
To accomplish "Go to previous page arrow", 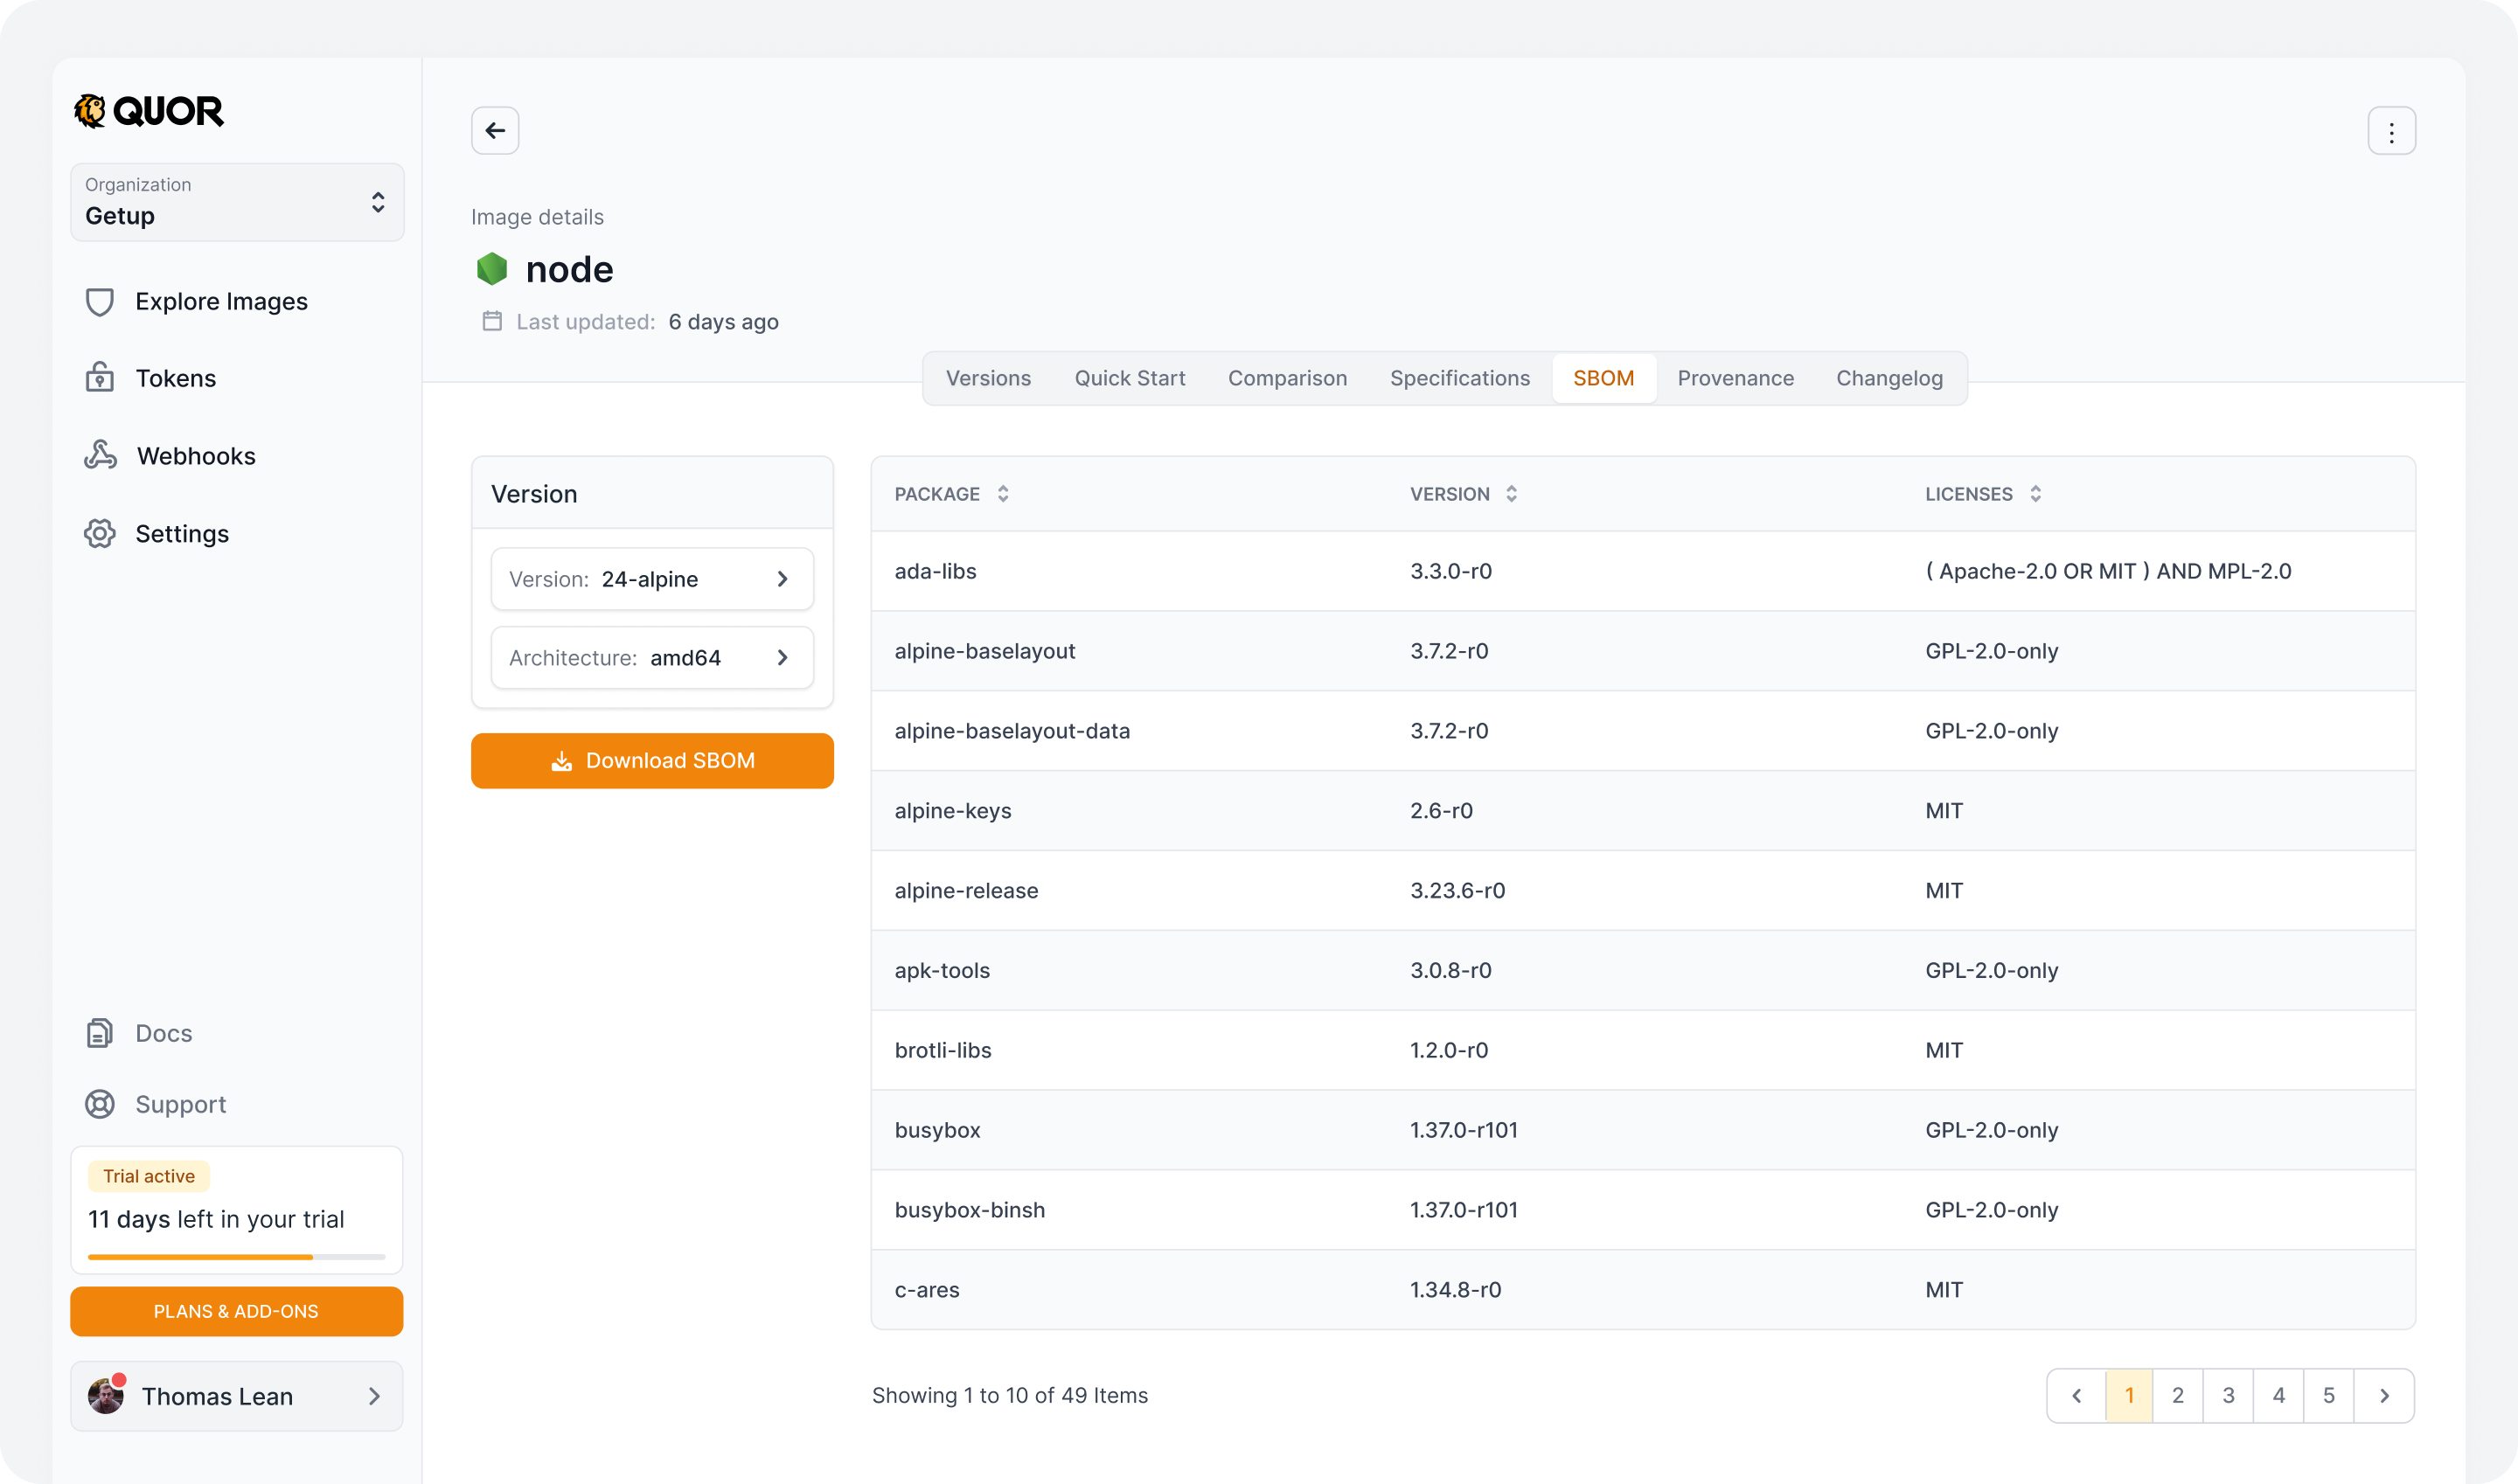I will 2076,1395.
